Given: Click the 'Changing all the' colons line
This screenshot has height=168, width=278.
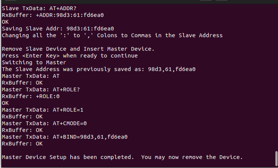Looking at the screenshot, I should pos(112,35).
